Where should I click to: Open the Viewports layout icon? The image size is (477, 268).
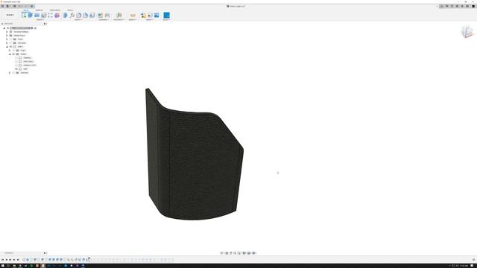(x=254, y=253)
